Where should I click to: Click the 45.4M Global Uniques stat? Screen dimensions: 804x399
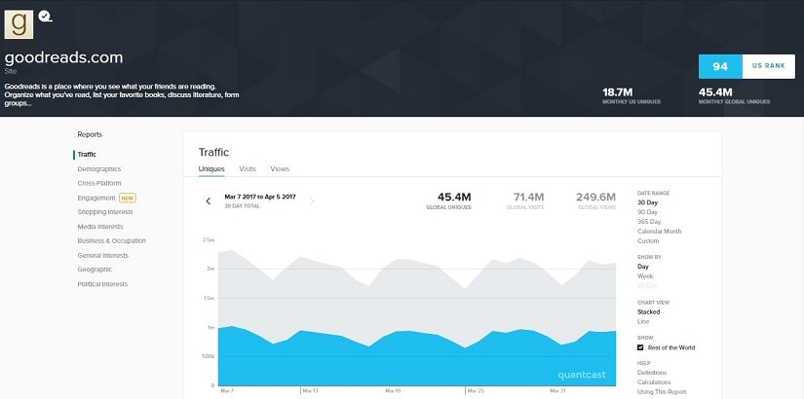[x=448, y=200]
